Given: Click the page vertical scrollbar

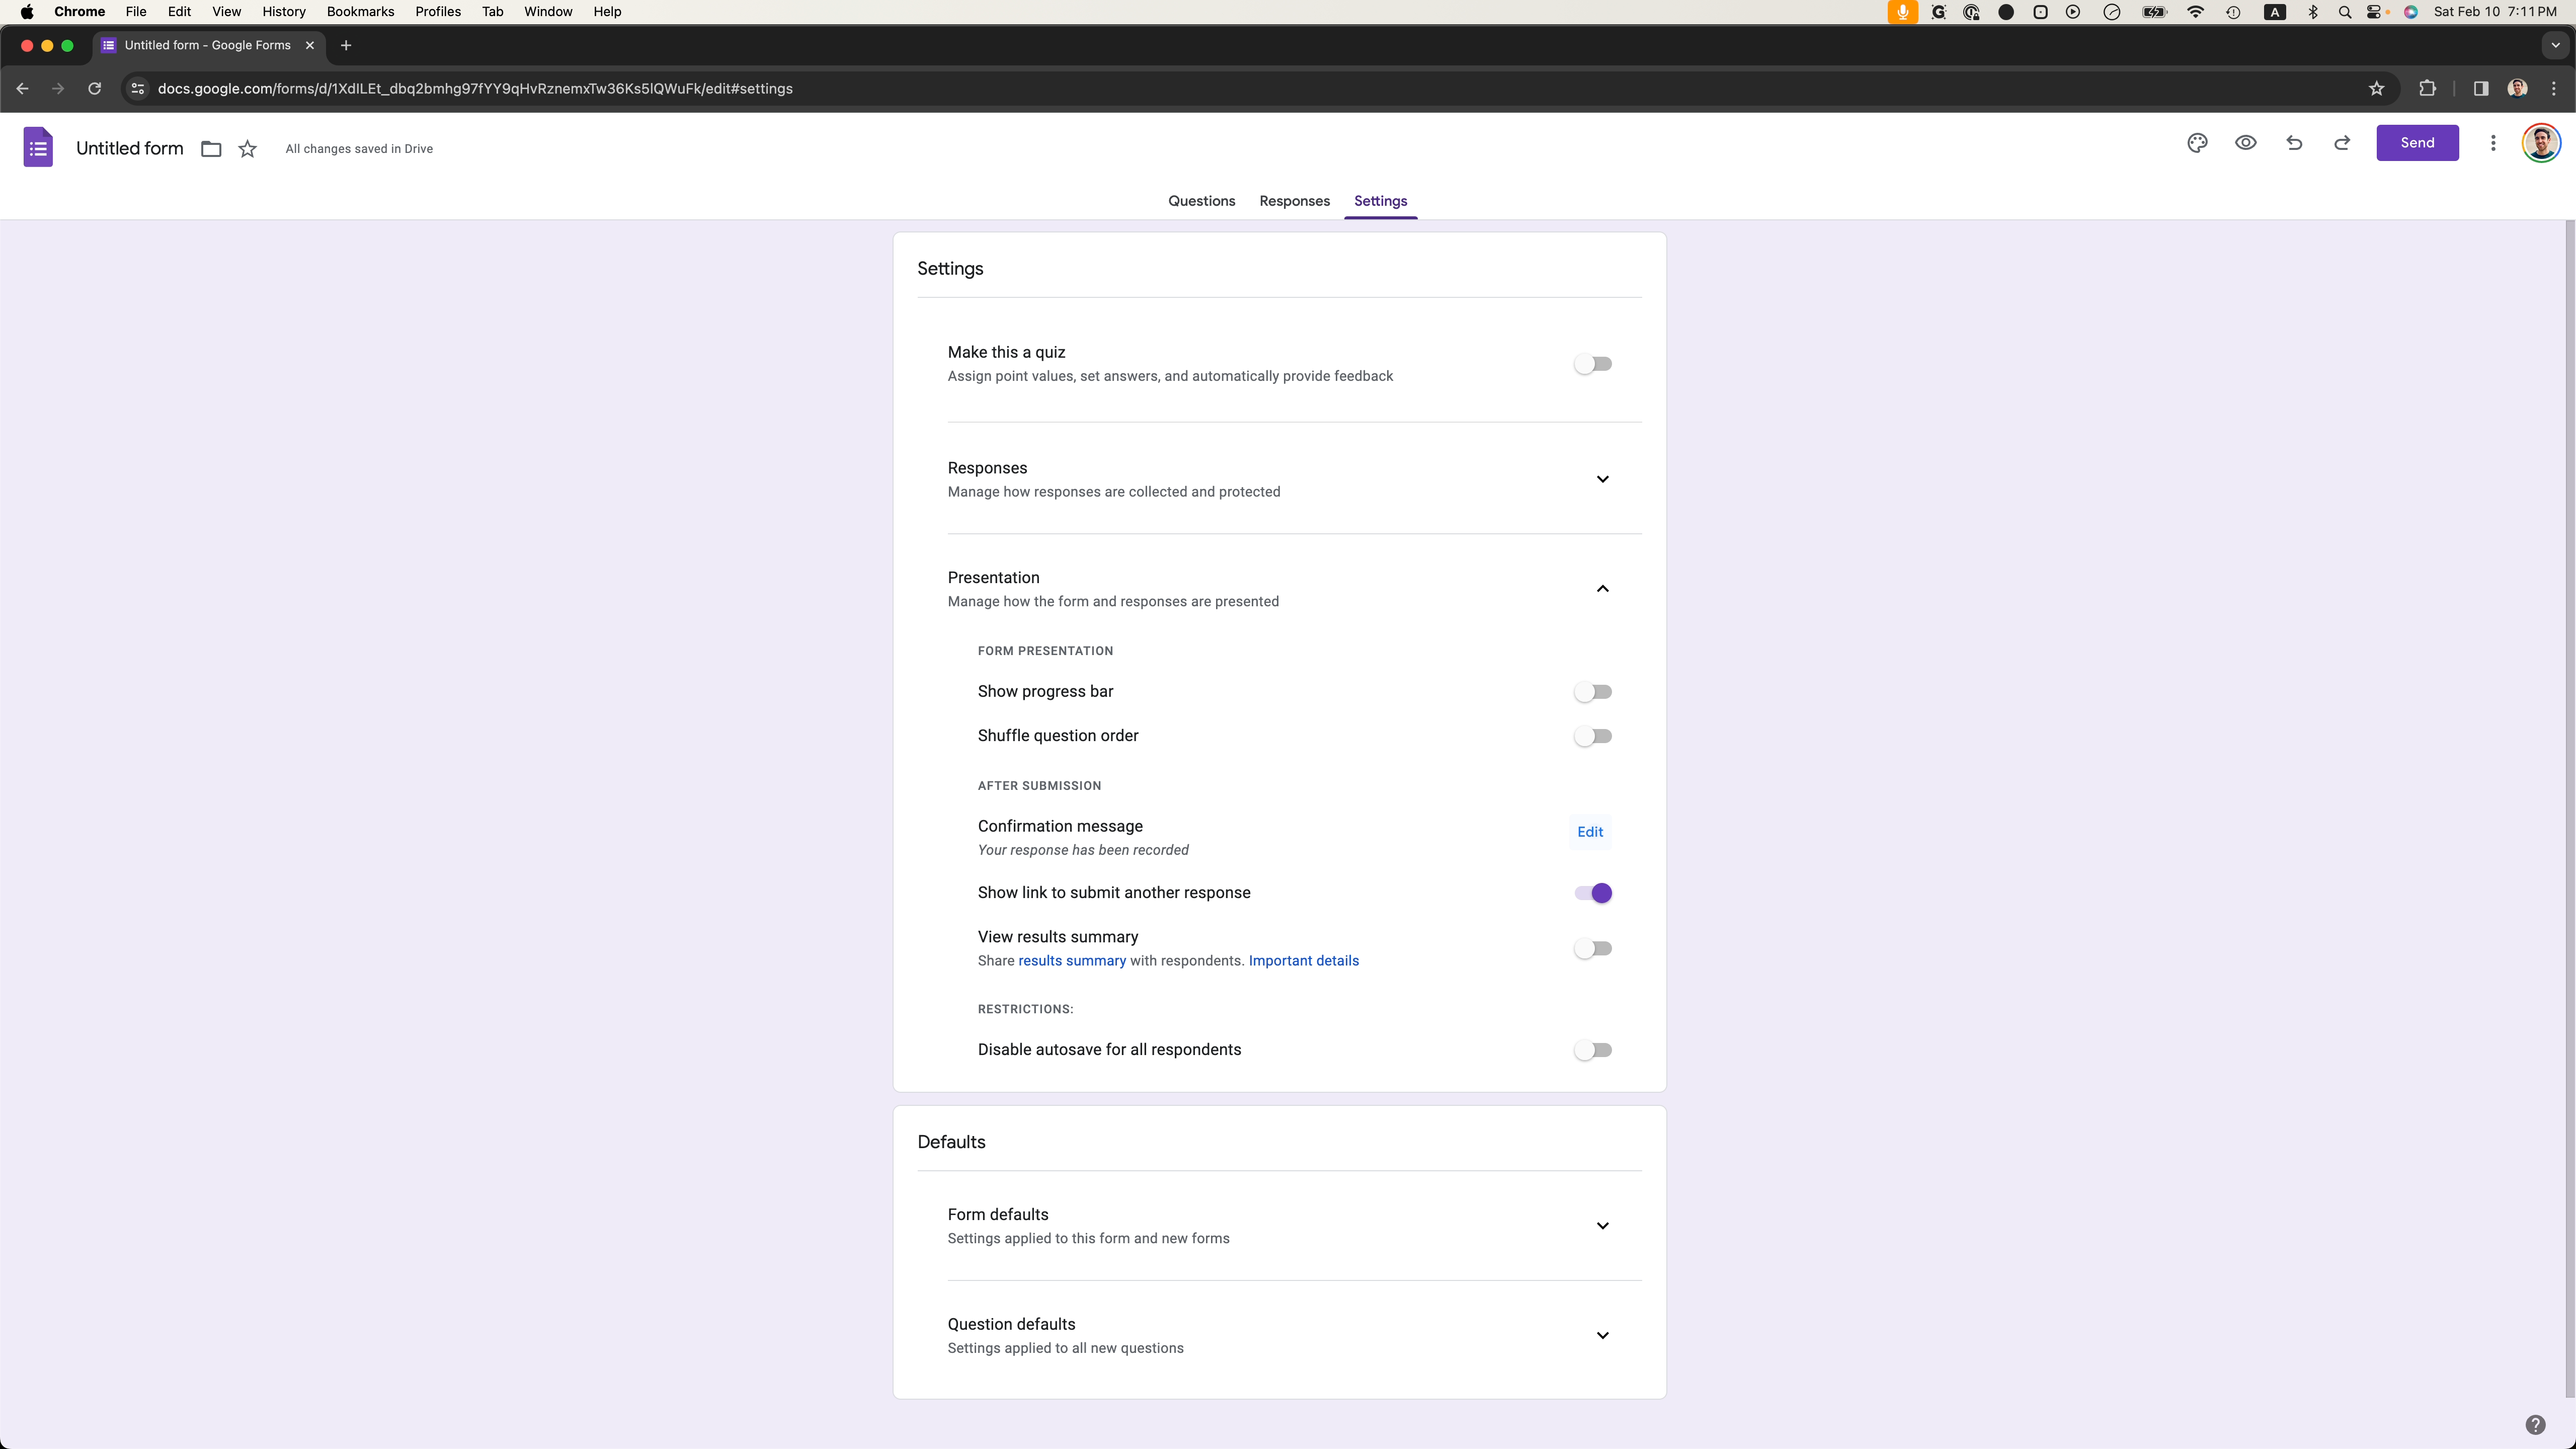Looking at the screenshot, I should [x=2570, y=810].
